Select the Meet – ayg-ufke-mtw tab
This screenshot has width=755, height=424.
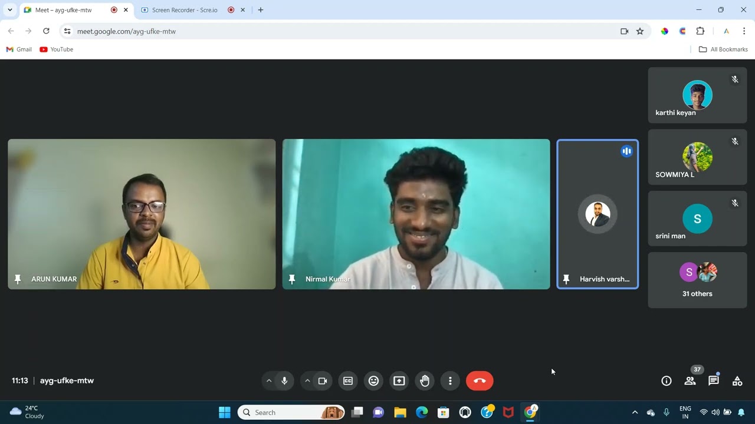[75, 10]
